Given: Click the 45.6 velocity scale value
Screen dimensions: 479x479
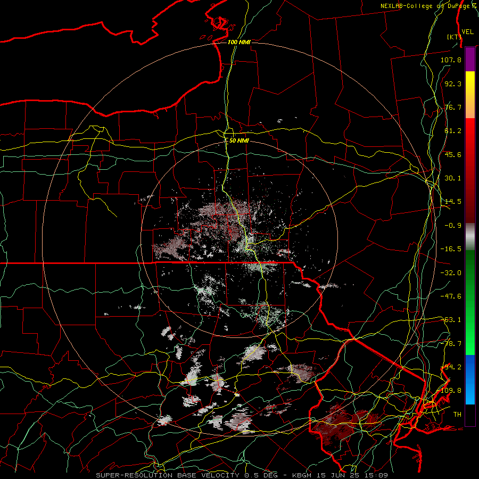Looking at the screenshot, I should tap(453, 154).
